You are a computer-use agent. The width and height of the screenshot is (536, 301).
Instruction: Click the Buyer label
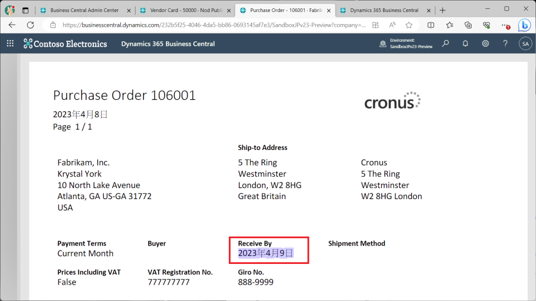pos(157,244)
